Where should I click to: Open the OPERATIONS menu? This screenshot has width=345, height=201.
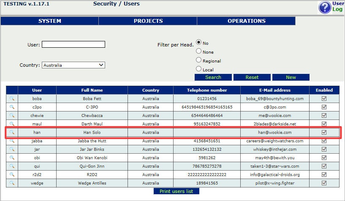tap(247, 21)
